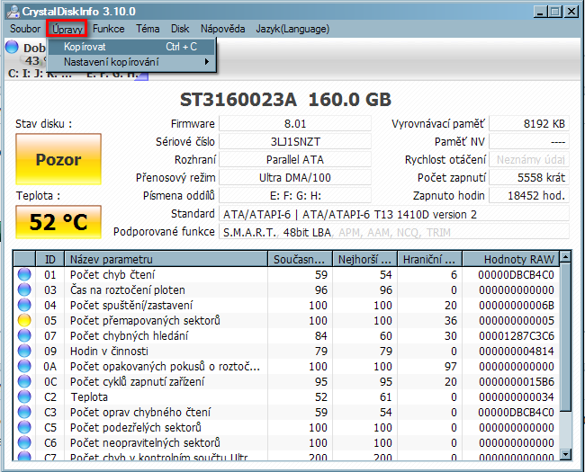Close the open Úpravy menu

(67, 29)
